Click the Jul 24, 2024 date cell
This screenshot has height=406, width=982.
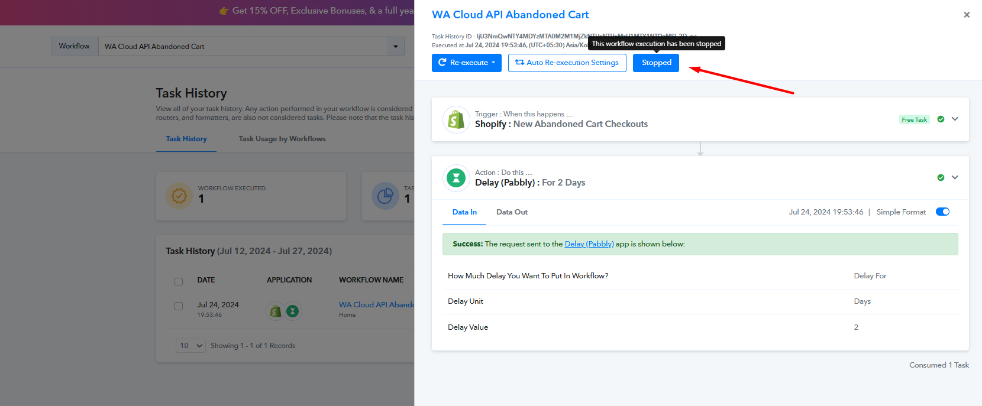click(218, 305)
